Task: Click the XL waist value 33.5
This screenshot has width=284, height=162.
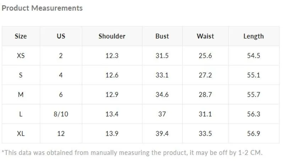Action: [x=205, y=134]
